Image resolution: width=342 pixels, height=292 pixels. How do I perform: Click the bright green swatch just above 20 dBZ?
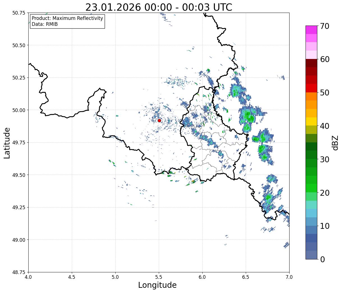[311, 188]
